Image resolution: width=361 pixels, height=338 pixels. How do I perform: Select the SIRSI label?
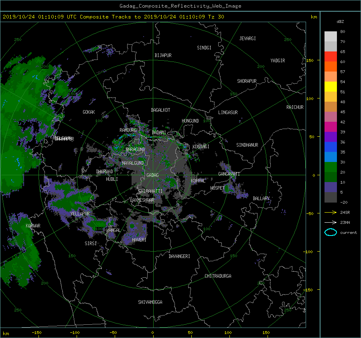point(91,244)
